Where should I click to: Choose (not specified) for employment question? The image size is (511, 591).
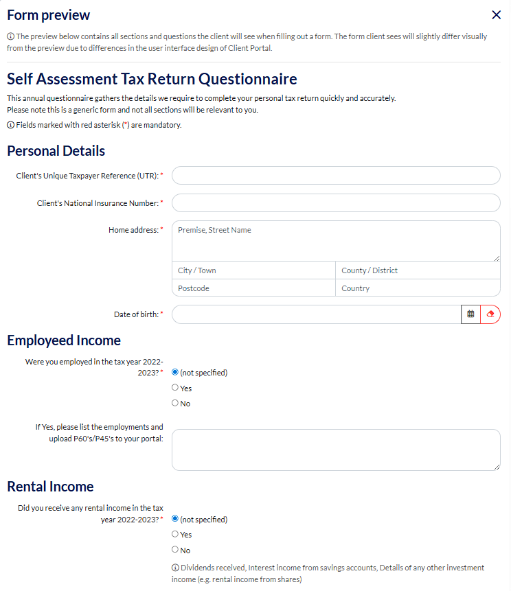click(175, 373)
